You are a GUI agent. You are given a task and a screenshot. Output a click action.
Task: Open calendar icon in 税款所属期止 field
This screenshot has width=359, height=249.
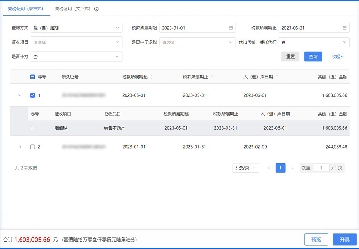pyautogui.click(x=344, y=28)
